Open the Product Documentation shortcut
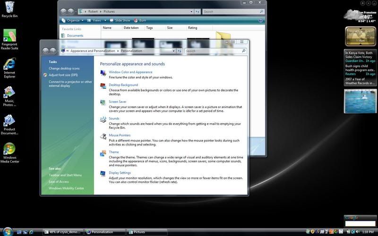This screenshot has width=378, height=236. pyautogui.click(x=9, y=125)
